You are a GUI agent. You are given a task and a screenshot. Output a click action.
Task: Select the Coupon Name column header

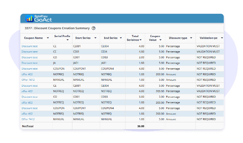pyautogui.click(x=33, y=38)
